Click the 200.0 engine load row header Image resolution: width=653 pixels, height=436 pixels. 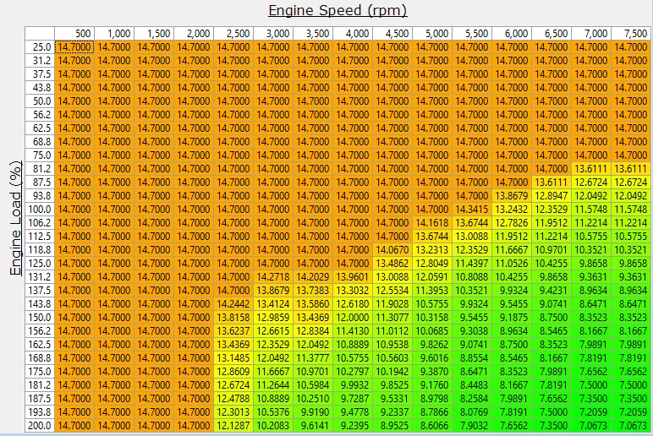point(39,426)
